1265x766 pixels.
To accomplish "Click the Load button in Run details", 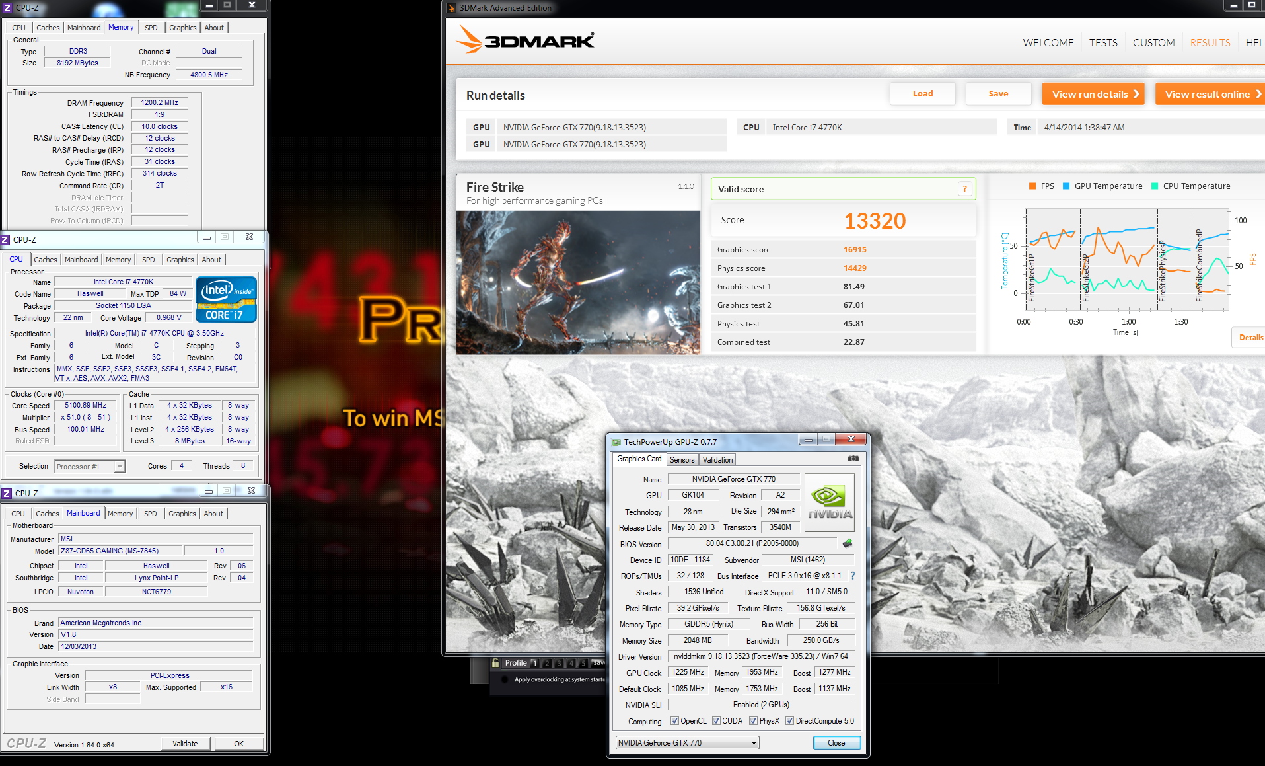I will pos(923,94).
